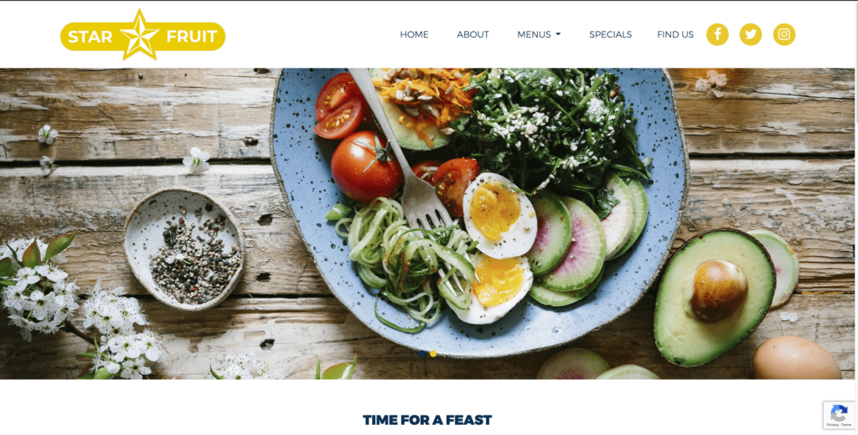The width and height of the screenshot is (858, 435).
Task: Click the Time For A Feast heading
Action: (427, 420)
